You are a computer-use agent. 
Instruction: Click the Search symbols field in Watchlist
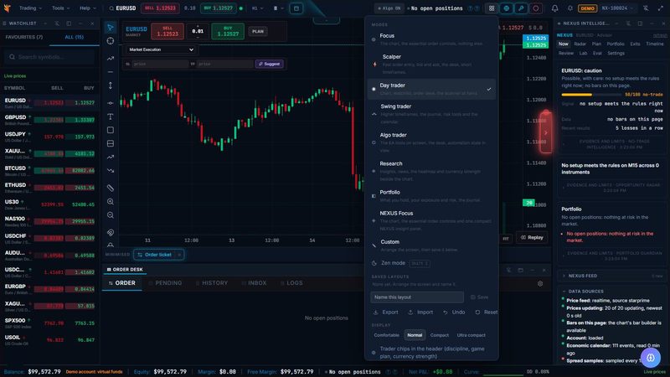(49, 57)
